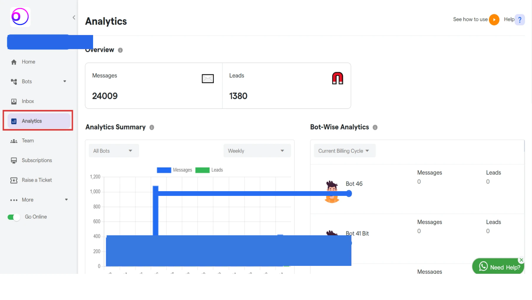Expand the Bots submenu arrow

65,81
